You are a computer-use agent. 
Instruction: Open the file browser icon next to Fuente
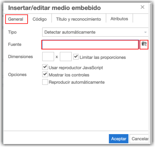tap(144, 44)
